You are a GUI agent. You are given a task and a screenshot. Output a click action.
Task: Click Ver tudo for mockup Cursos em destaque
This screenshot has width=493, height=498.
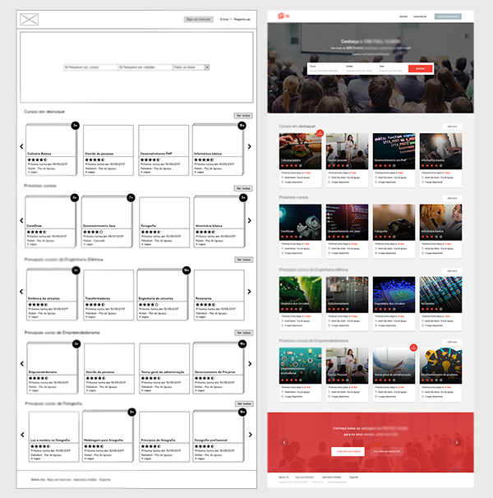click(x=452, y=127)
